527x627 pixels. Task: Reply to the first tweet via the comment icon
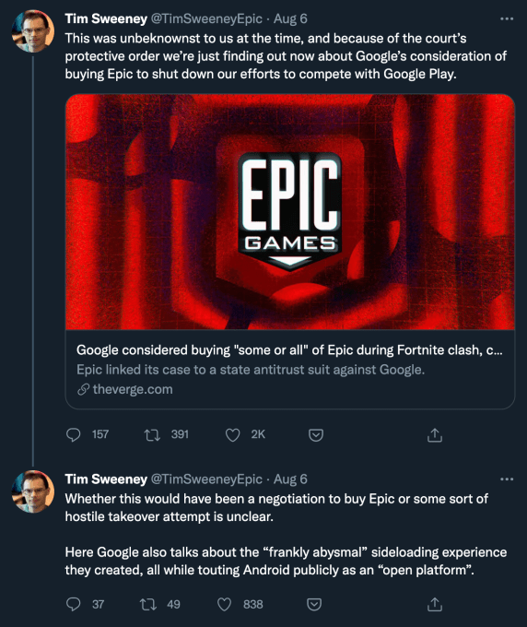pos(74,434)
